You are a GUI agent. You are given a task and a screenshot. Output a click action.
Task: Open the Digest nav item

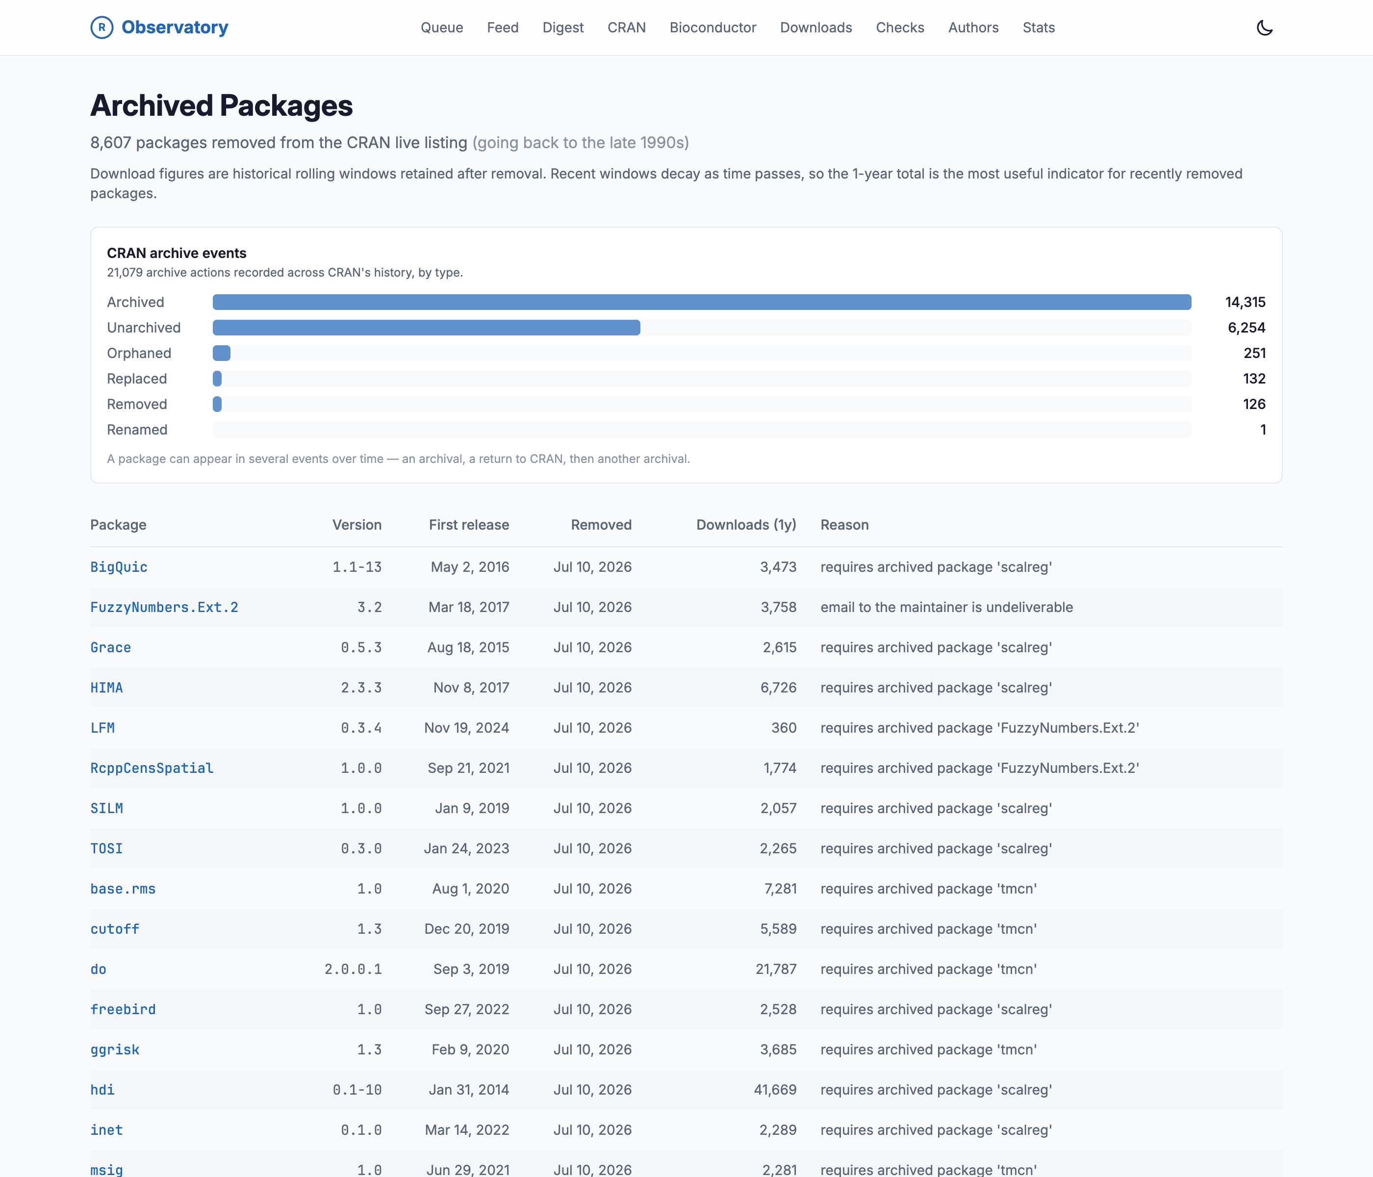562,27
